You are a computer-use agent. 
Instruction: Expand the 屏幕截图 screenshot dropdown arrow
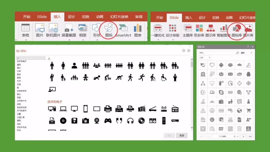[69, 40]
